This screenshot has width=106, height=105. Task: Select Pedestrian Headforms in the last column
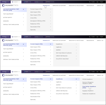(89, 94)
